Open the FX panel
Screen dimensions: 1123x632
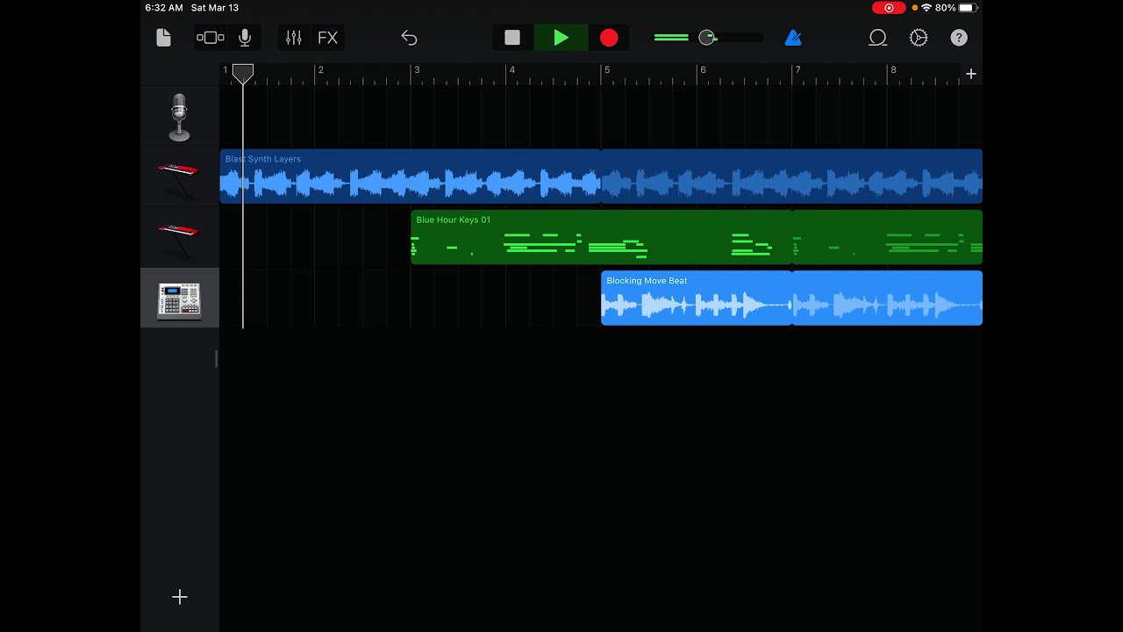coord(327,38)
